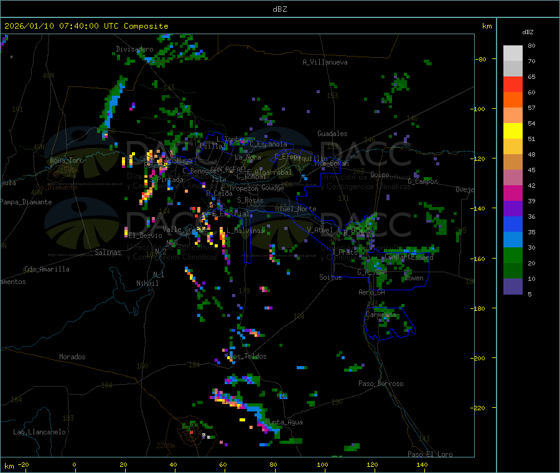Click the light gray 70-80 dBZ swatch
The image size is (560, 473).
pos(513,53)
